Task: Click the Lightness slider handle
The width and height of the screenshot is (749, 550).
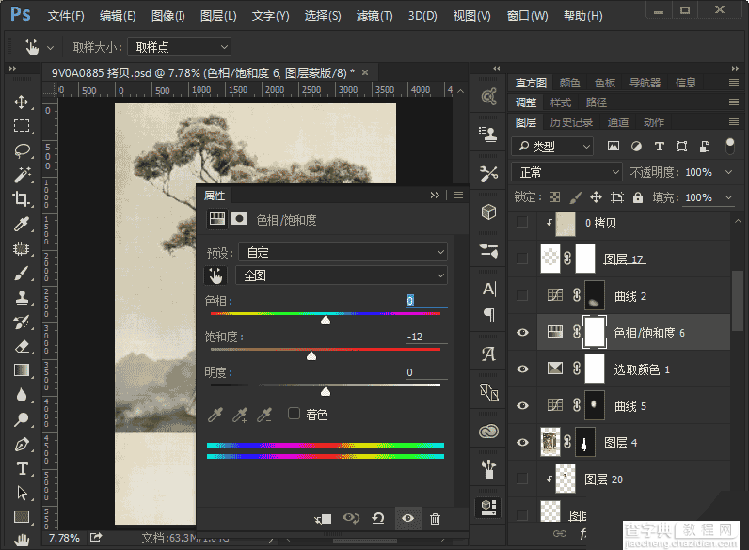Action: pyautogui.click(x=326, y=392)
